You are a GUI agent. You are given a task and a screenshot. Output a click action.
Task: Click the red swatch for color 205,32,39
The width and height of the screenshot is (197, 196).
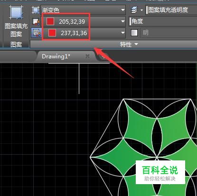click(50, 21)
